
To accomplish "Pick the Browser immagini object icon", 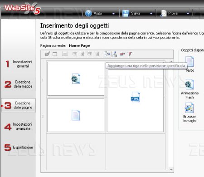I will (189, 108).
